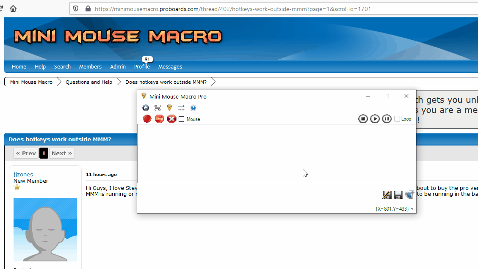This screenshot has height=269, width=478.
Task: Open the home icon in macro toolbar
Action: click(146, 108)
